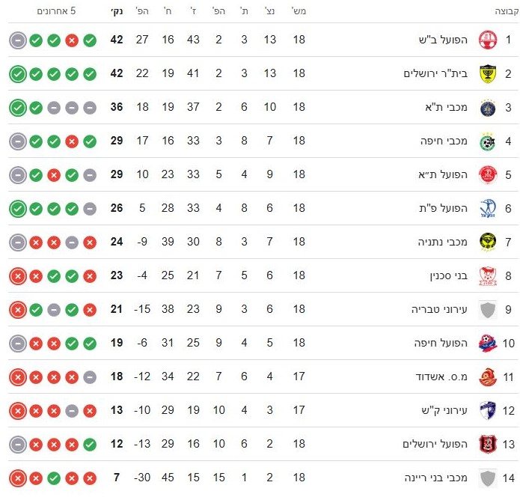Viewport: 520px width, 497px height.
Task: Click the Maccabi Tel Aviv team logo
Action: point(488,107)
